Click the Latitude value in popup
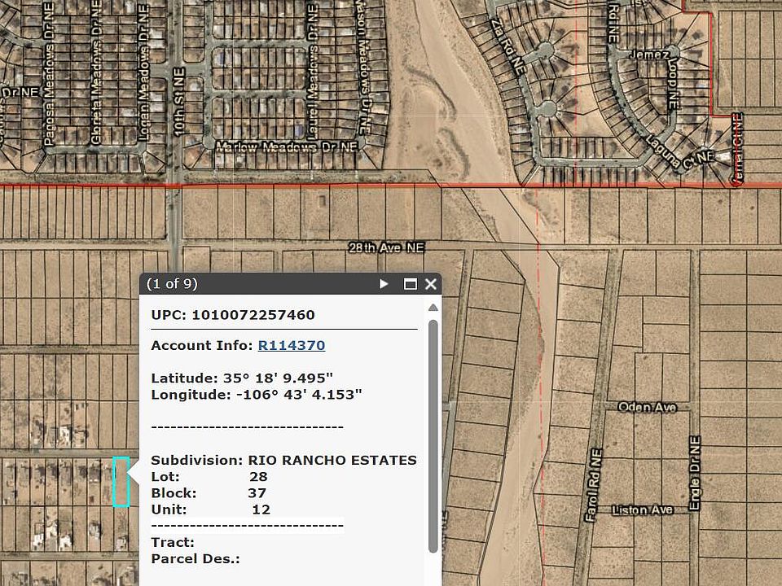 [x=278, y=378]
